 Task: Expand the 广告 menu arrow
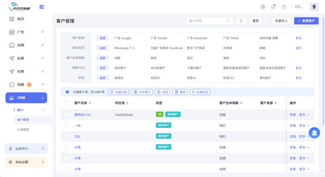coord(43,32)
